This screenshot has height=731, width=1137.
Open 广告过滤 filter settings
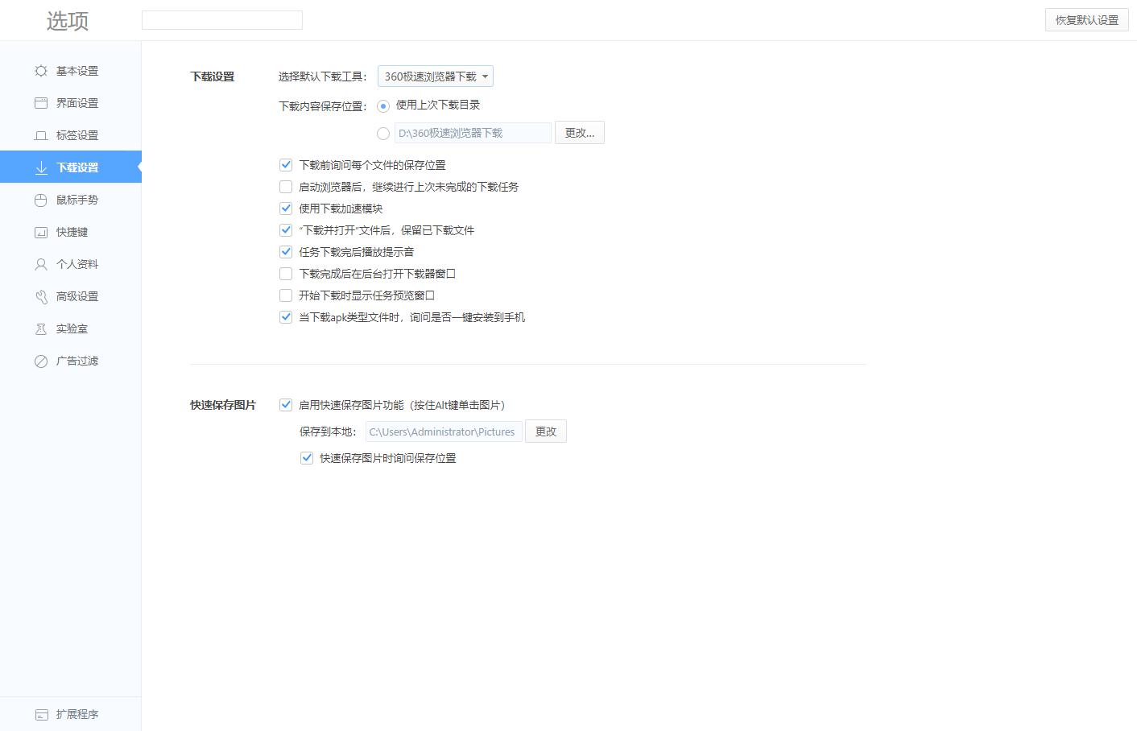[41, 361]
